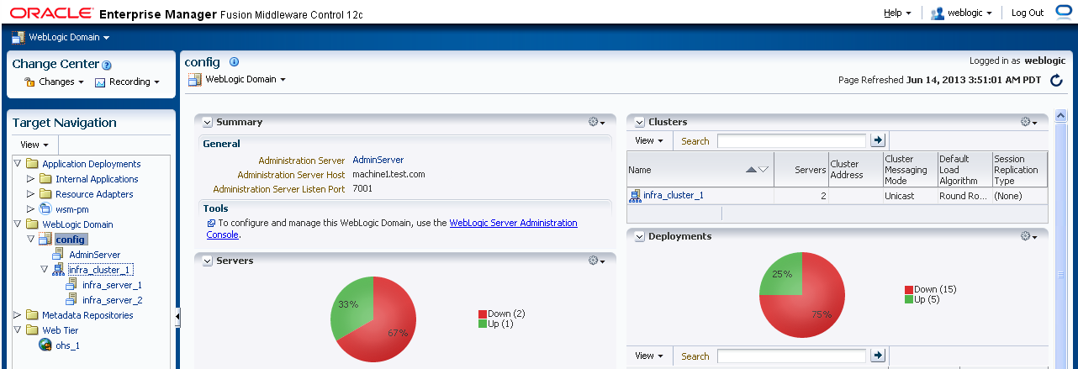Click the Oracle ring icon beside Log Out

pos(1065,13)
